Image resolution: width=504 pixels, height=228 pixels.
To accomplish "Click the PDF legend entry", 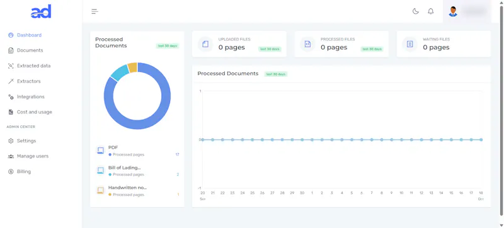I will [x=137, y=151].
